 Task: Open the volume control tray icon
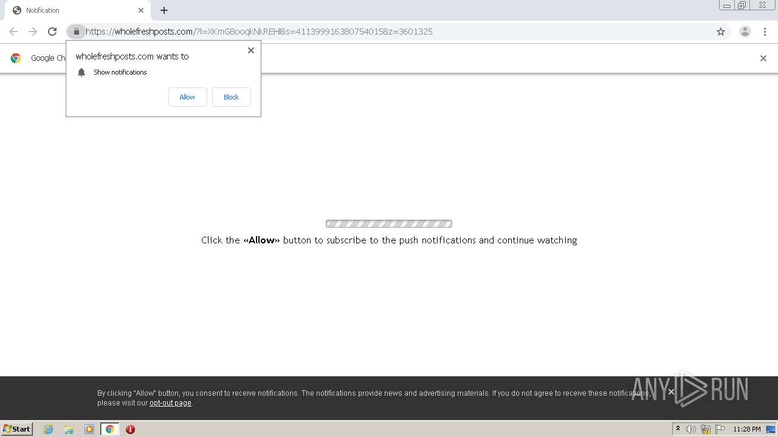tap(690, 429)
